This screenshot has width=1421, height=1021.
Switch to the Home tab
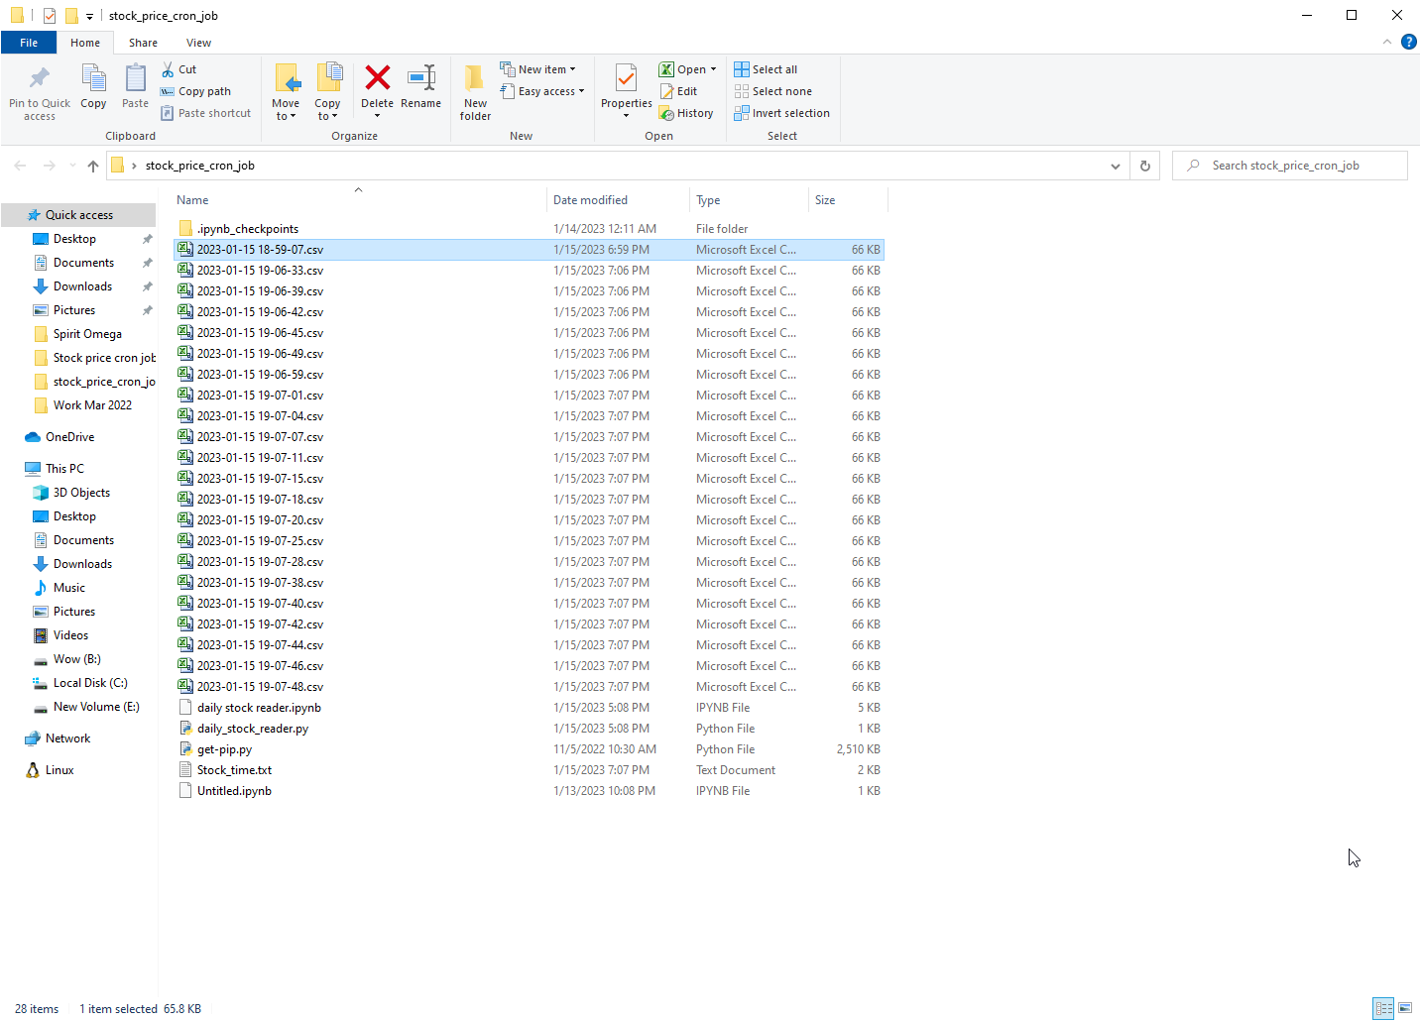(x=85, y=43)
